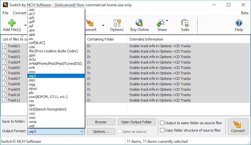The image size is (251, 145).
Task: Click the Track08 music file icon
Action: point(4,84)
